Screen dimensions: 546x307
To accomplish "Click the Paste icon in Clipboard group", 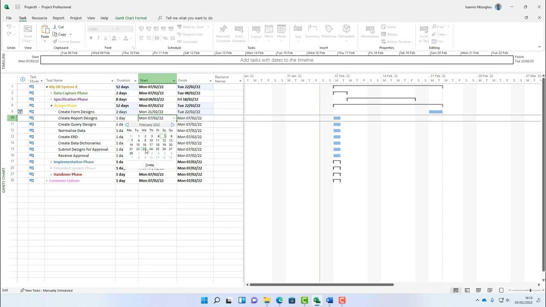I will [x=45, y=29].
